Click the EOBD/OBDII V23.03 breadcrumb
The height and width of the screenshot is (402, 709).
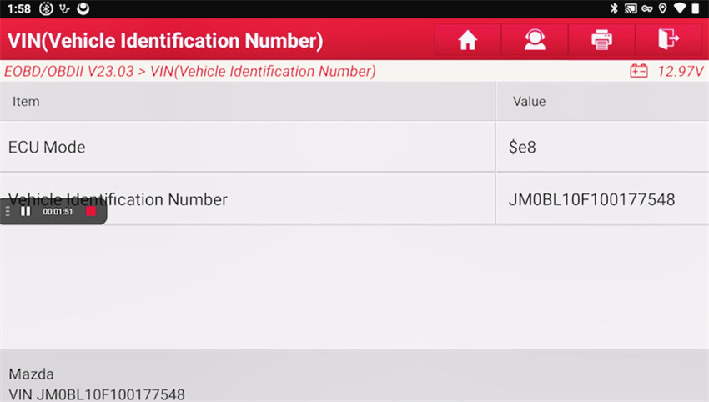tap(68, 72)
